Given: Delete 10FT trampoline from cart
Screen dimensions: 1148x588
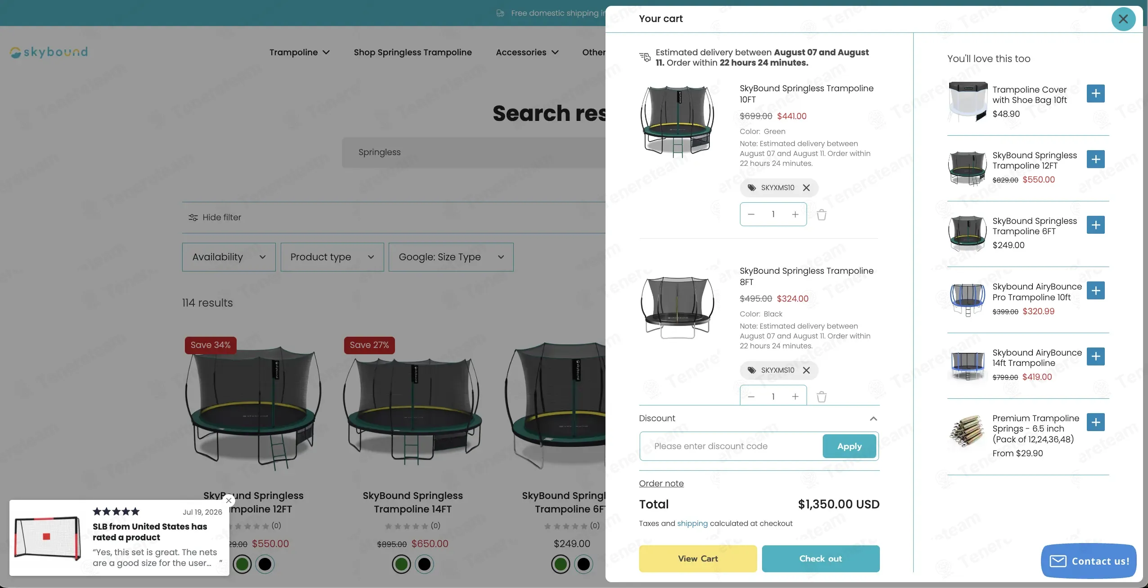Looking at the screenshot, I should tap(821, 214).
